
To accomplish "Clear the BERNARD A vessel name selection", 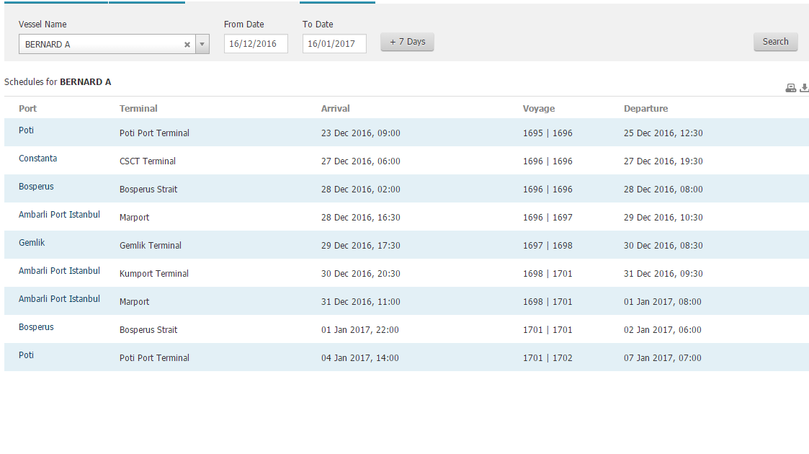I will click(187, 45).
